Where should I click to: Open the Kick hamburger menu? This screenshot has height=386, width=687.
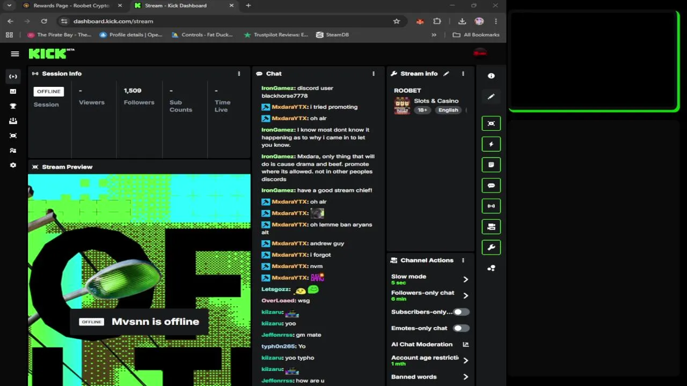[15, 54]
